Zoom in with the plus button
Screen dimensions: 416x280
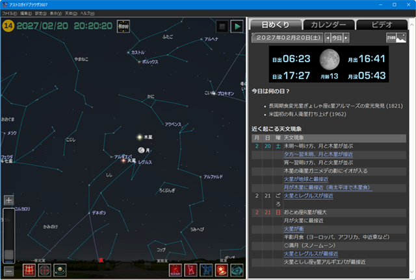8,200
